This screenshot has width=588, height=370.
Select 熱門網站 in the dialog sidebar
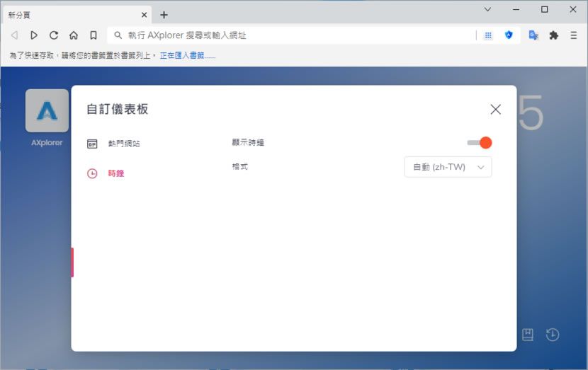[x=124, y=144]
